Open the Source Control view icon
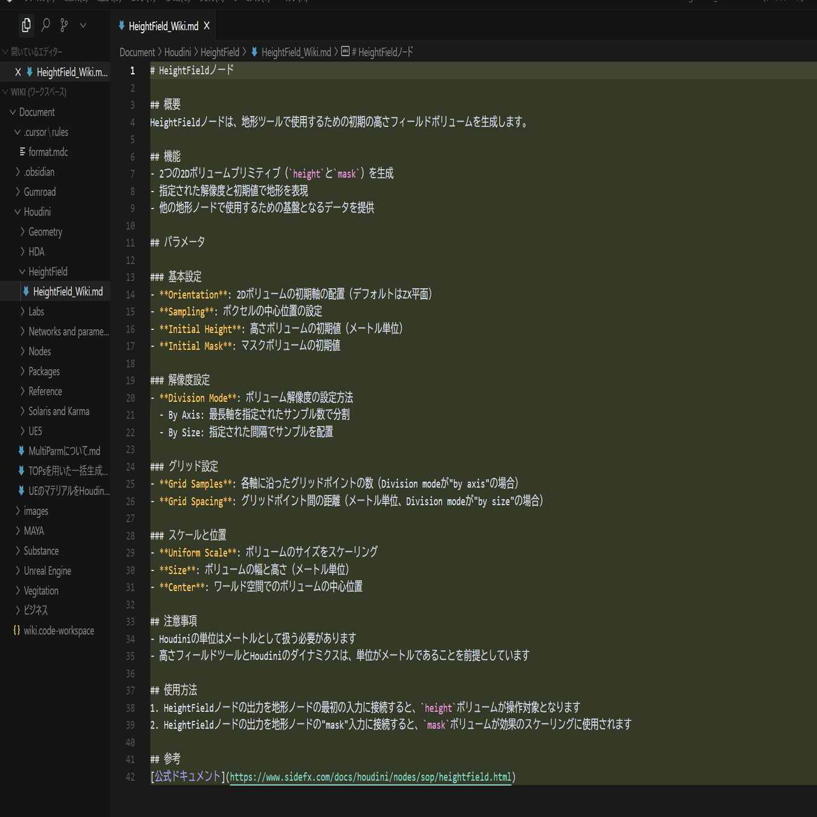The height and width of the screenshot is (817, 817). click(x=64, y=25)
